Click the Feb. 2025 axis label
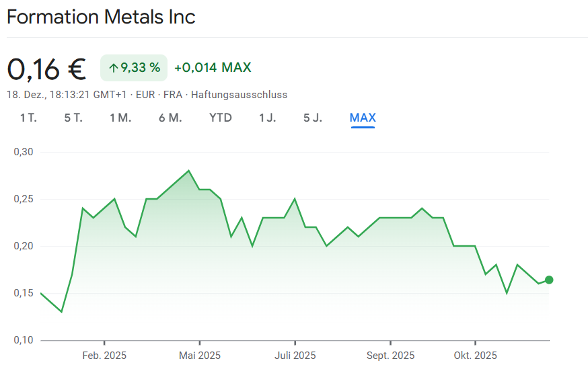 (x=104, y=356)
